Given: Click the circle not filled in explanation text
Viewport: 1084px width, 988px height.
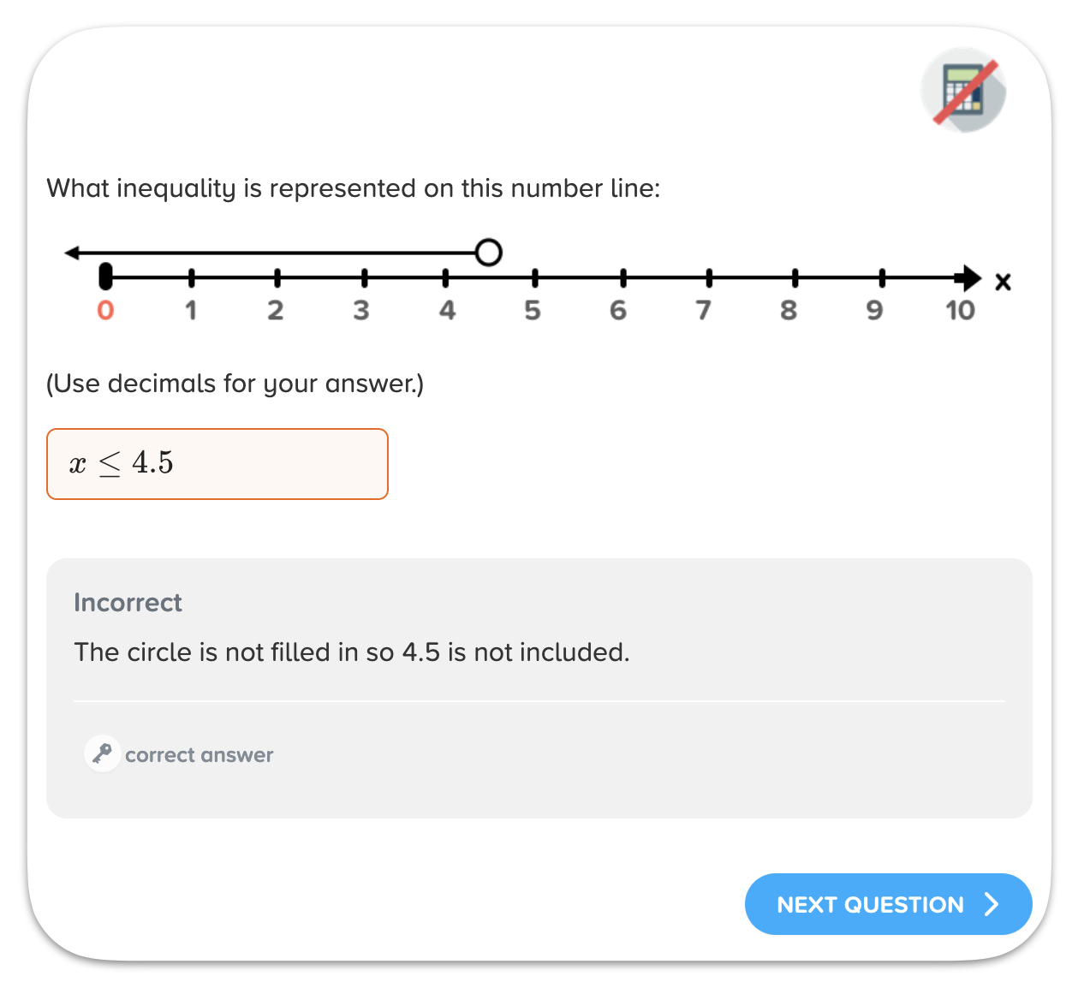Looking at the screenshot, I should click(352, 652).
